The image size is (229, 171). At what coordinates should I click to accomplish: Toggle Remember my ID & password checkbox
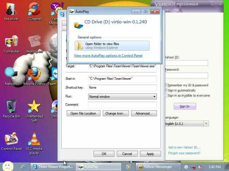[x=166, y=85]
